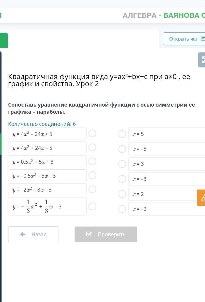
Task: Select connector circle for the fraction equation
Action: coord(92,206)
